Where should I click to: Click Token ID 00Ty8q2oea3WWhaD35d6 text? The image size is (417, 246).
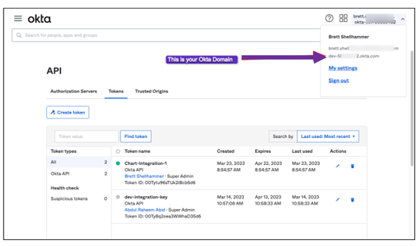click(x=163, y=216)
